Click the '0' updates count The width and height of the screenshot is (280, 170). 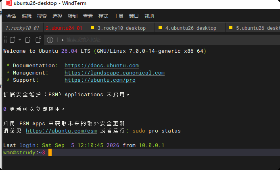5,109
